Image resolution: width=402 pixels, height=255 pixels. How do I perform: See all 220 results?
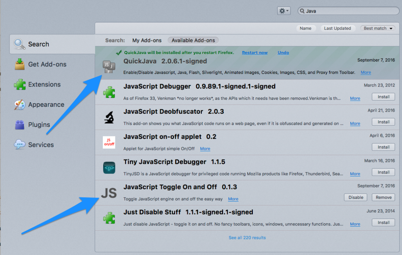point(247,238)
